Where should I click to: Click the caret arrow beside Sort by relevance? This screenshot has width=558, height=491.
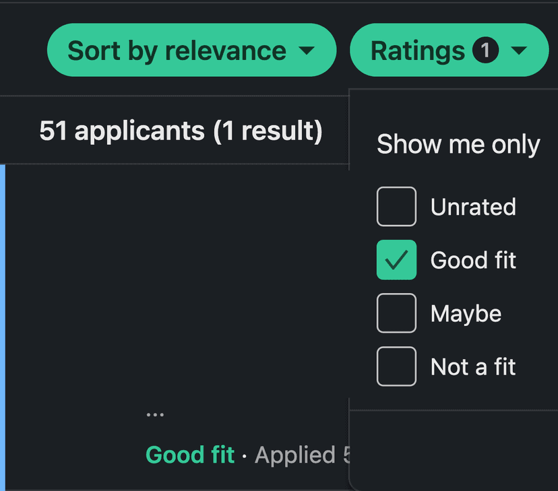coord(306,51)
